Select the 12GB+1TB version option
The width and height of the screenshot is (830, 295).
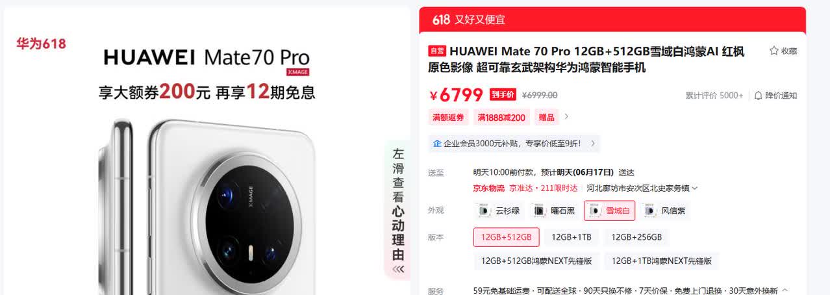coord(571,237)
